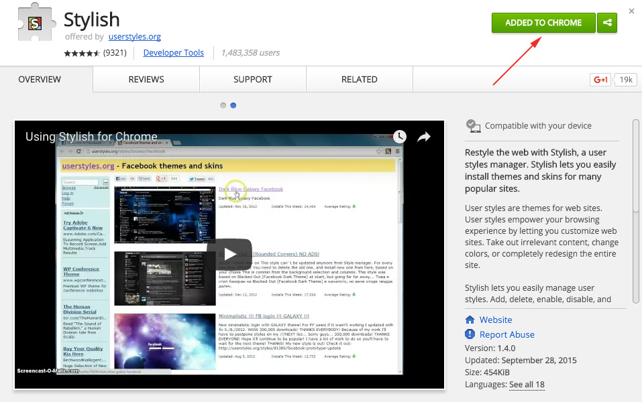Open the Developer Tools category link
This screenshot has height=402, width=642.
[x=174, y=53]
